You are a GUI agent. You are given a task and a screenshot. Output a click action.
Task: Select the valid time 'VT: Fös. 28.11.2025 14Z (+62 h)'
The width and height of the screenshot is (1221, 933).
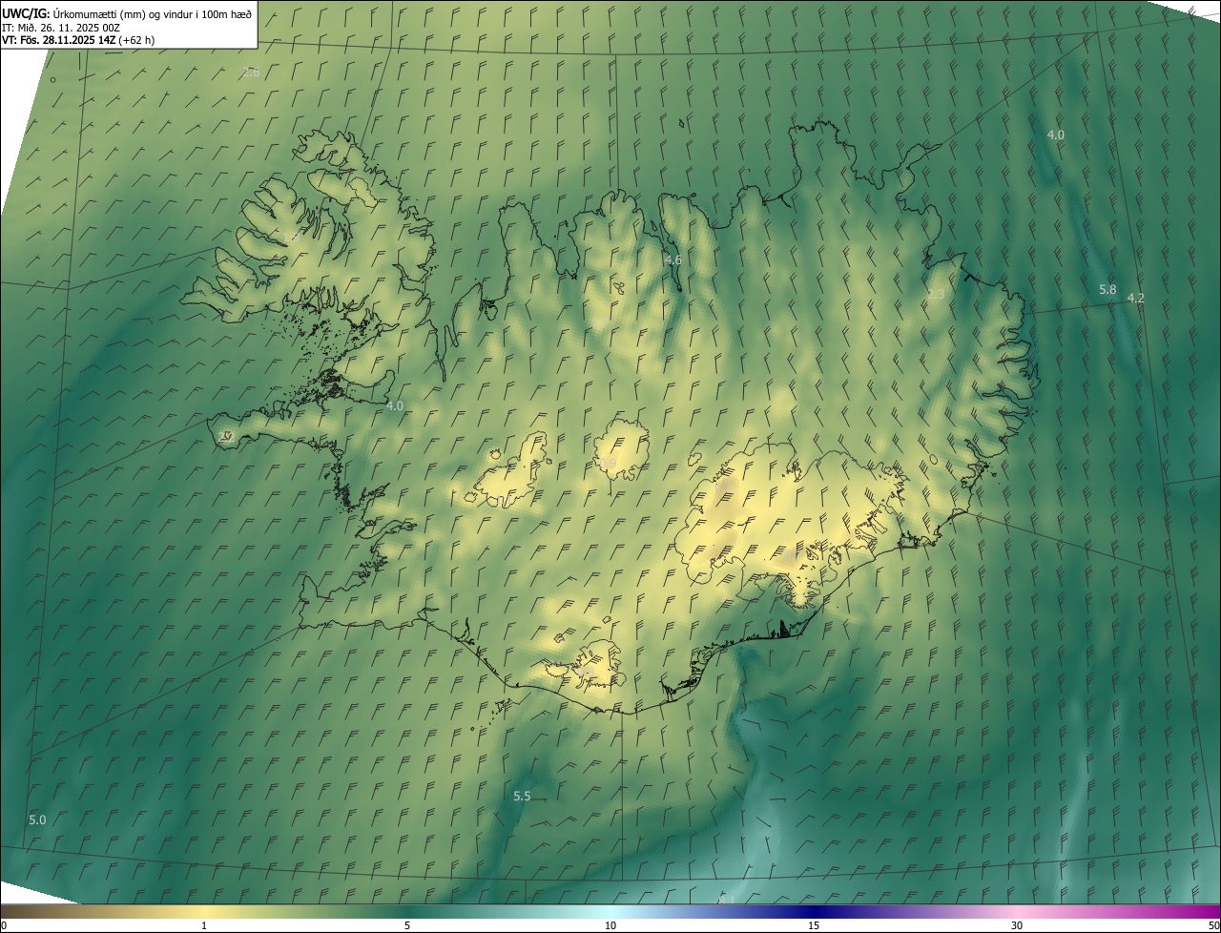(78, 40)
